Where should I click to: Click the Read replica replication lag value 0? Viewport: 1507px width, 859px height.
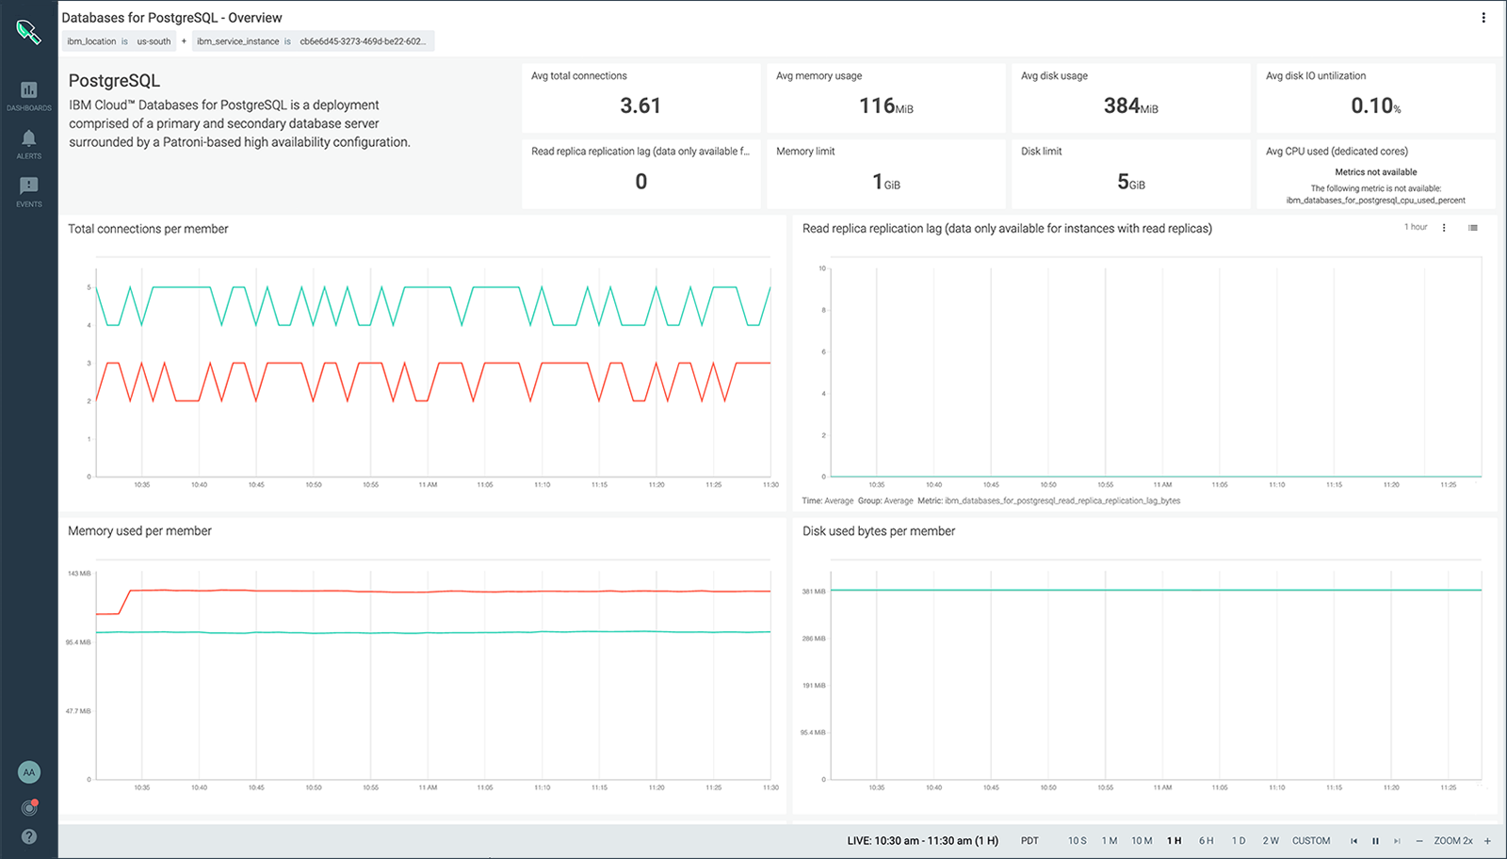click(x=641, y=182)
